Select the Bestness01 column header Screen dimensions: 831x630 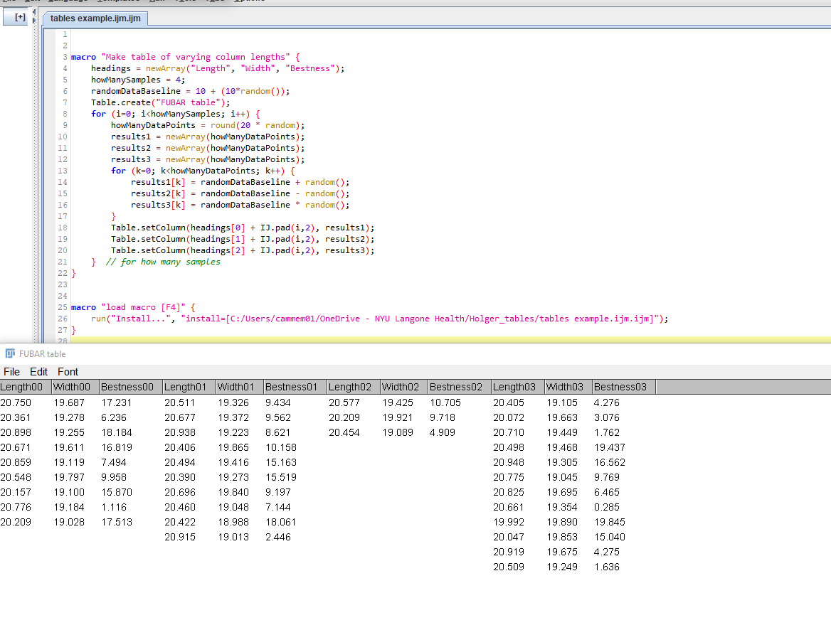coord(292,387)
